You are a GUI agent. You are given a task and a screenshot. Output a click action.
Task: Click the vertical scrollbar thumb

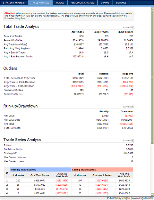pos(152,77)
